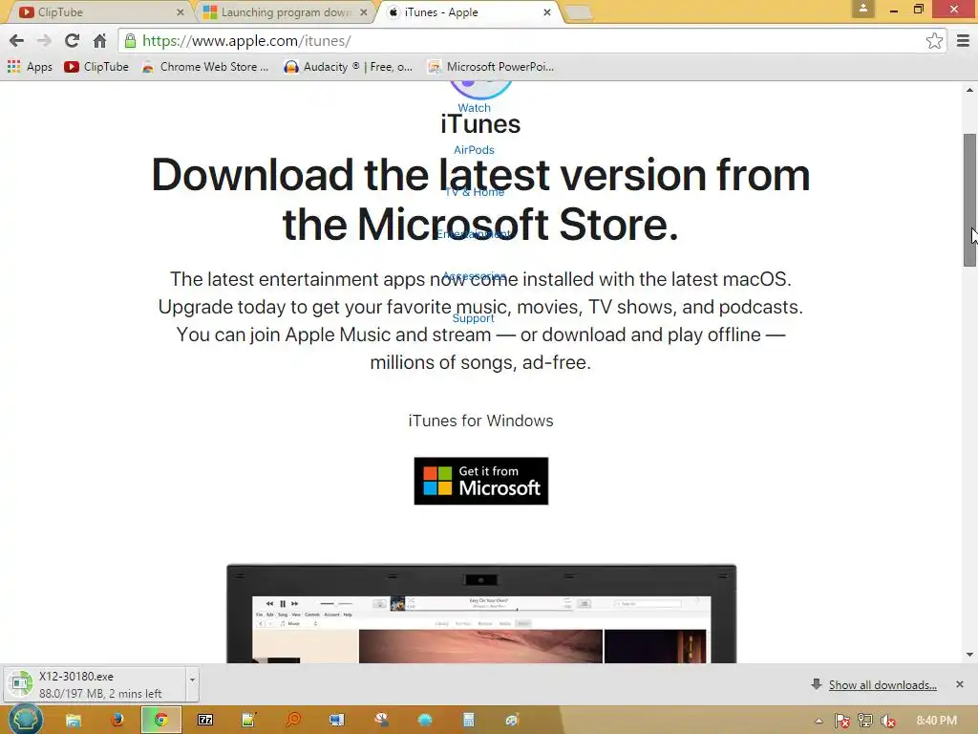Click Show all downloads link
This screenshot has height=734, width=978.
coord(882,685)
